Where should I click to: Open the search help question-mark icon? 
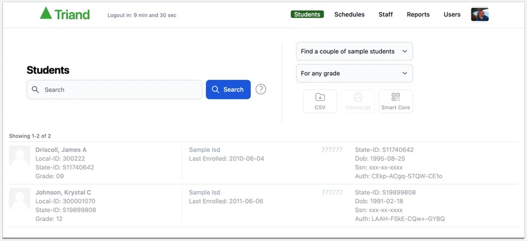pos(261,89)
